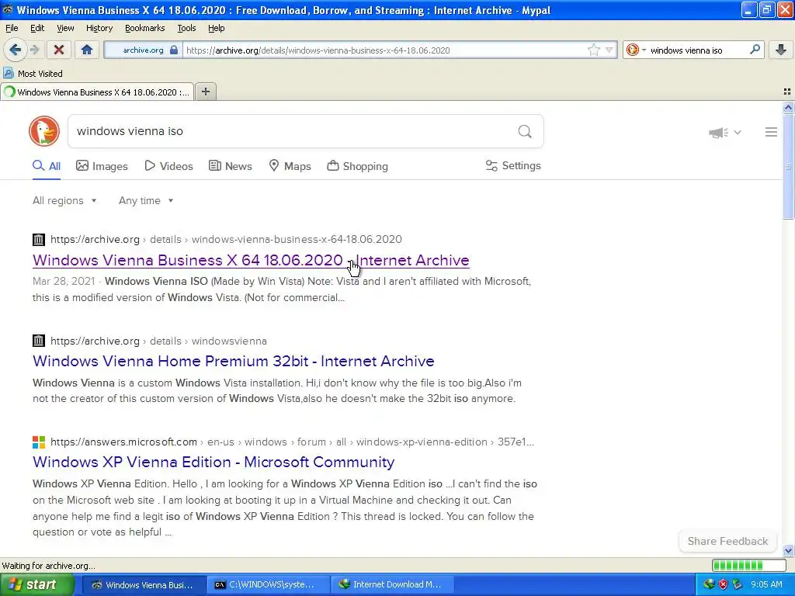Click the Microsoft logo favicon of third result
This screenshot has width=795, height=596.
39,442
